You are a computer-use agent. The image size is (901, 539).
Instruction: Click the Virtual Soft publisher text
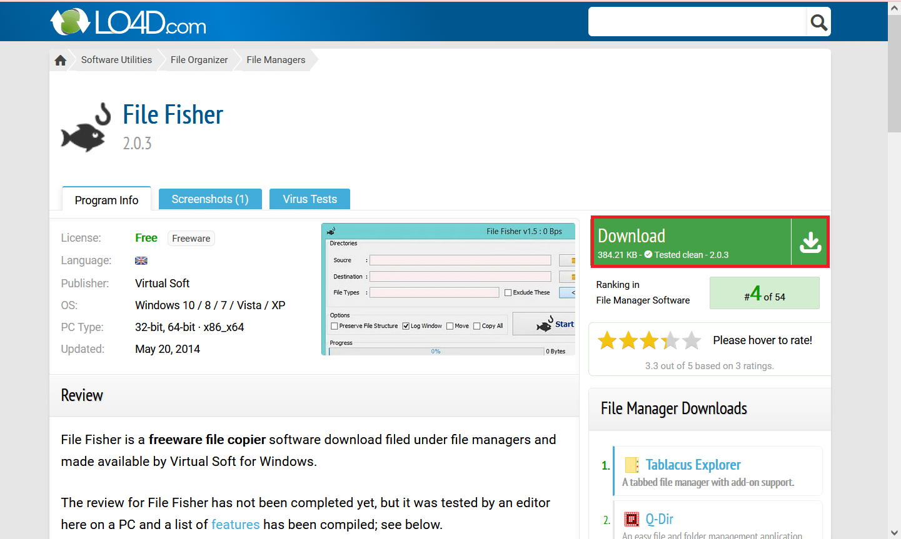click(x=162, y=284)
